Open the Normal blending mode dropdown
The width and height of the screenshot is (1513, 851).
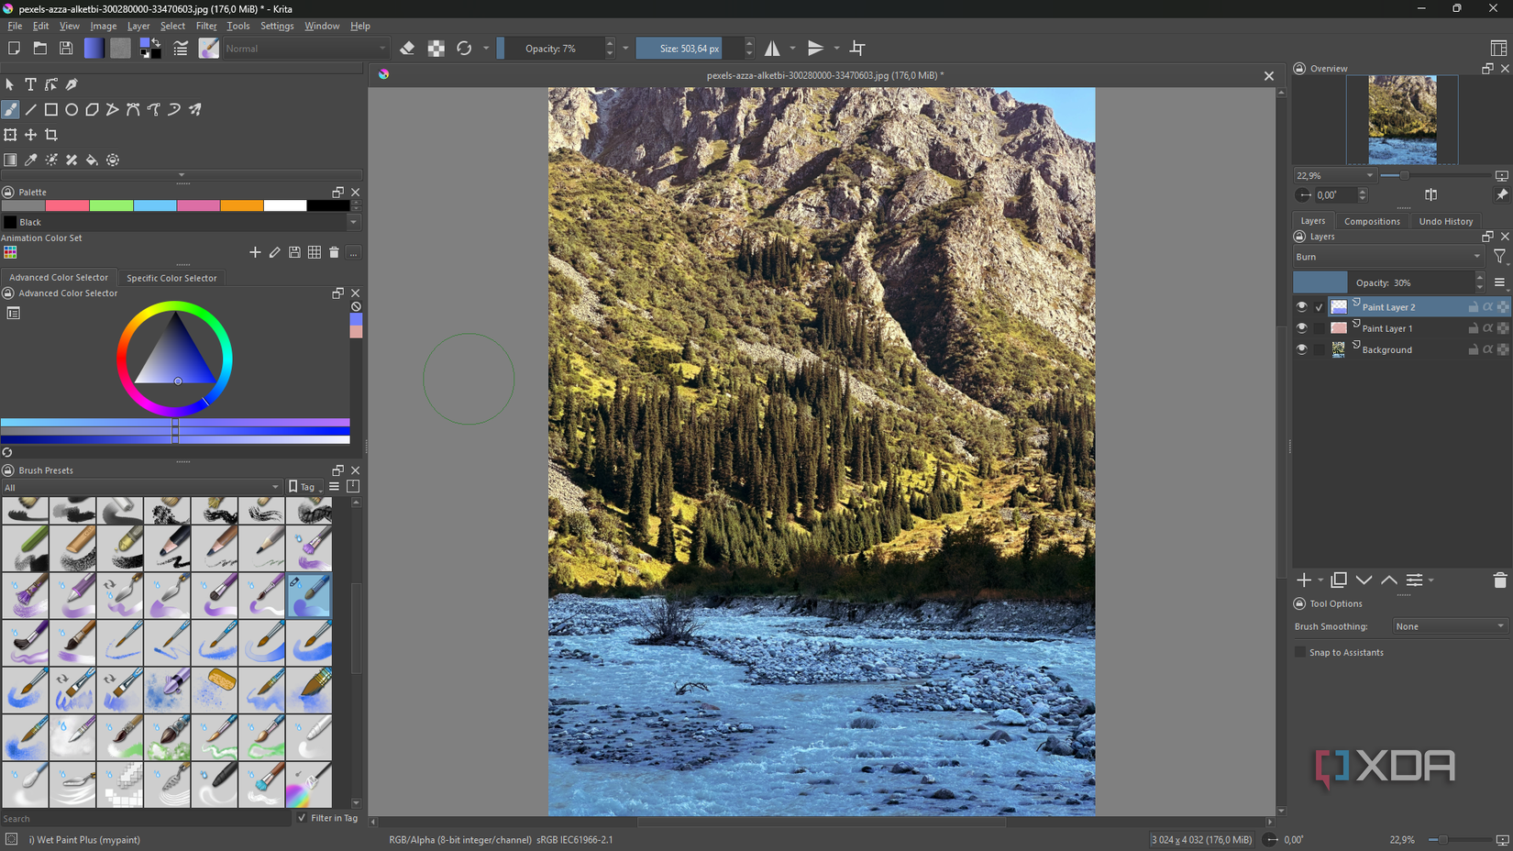tap(306, 49)
